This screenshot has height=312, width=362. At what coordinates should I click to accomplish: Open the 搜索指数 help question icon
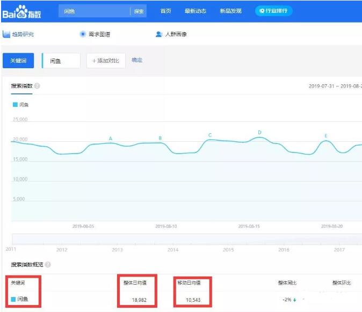(37, 86)
